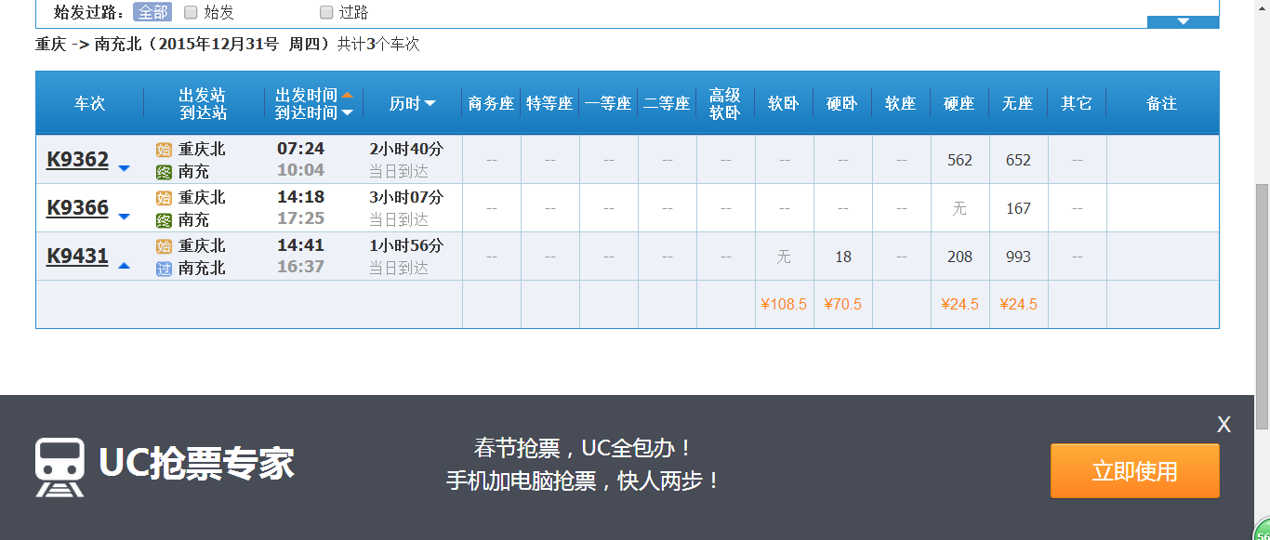
Task: Collapse K9431 details with the up arrow
Action: [125, 265]
